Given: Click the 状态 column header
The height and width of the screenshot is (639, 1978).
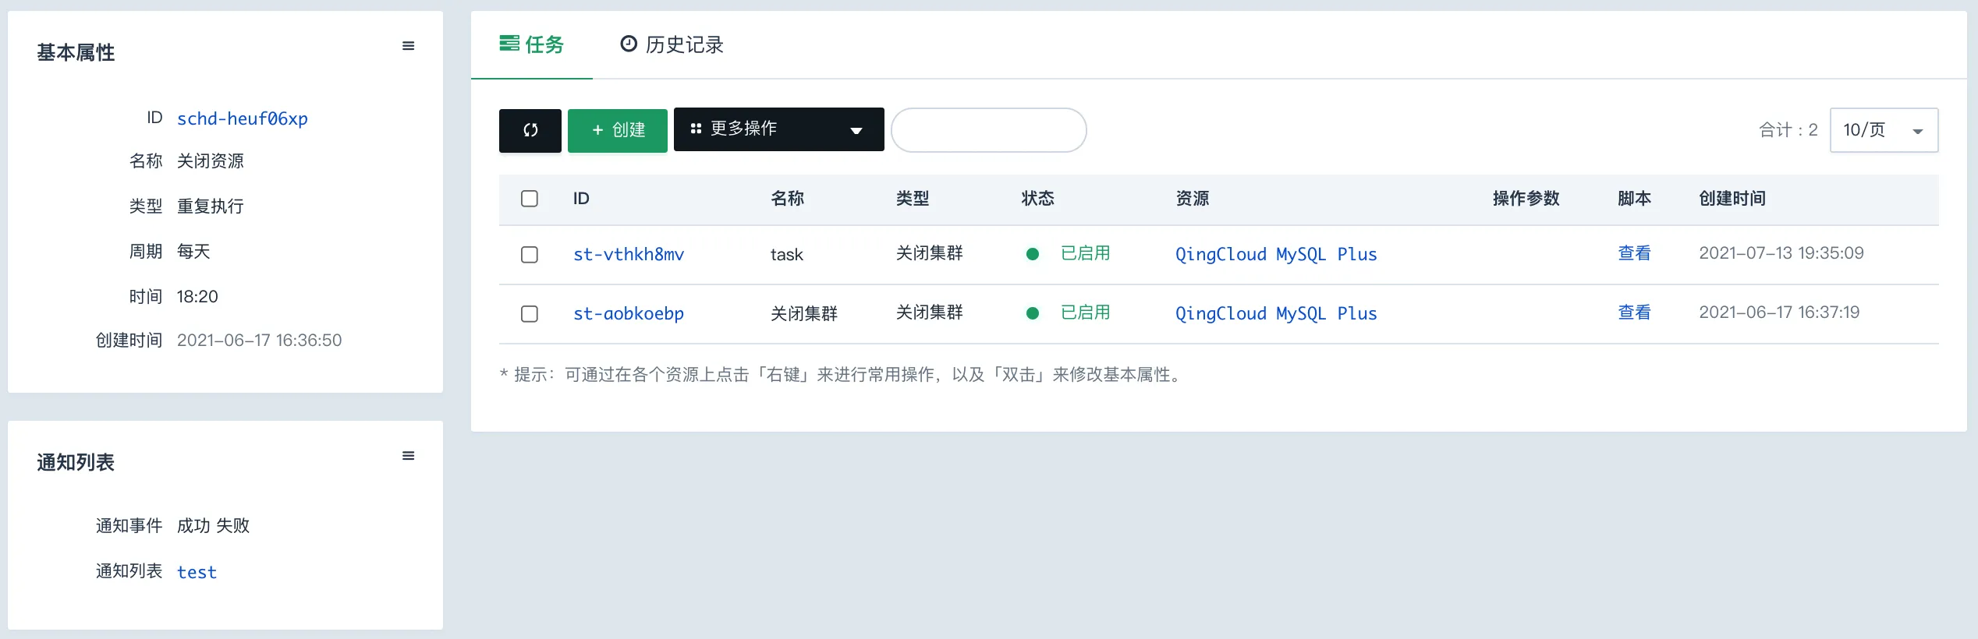Looking at the screenshot, I should coord(1037,199).
